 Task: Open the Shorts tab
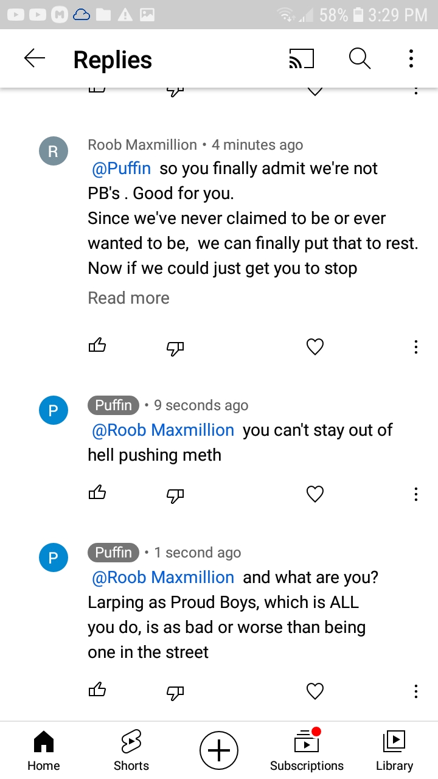131,751
